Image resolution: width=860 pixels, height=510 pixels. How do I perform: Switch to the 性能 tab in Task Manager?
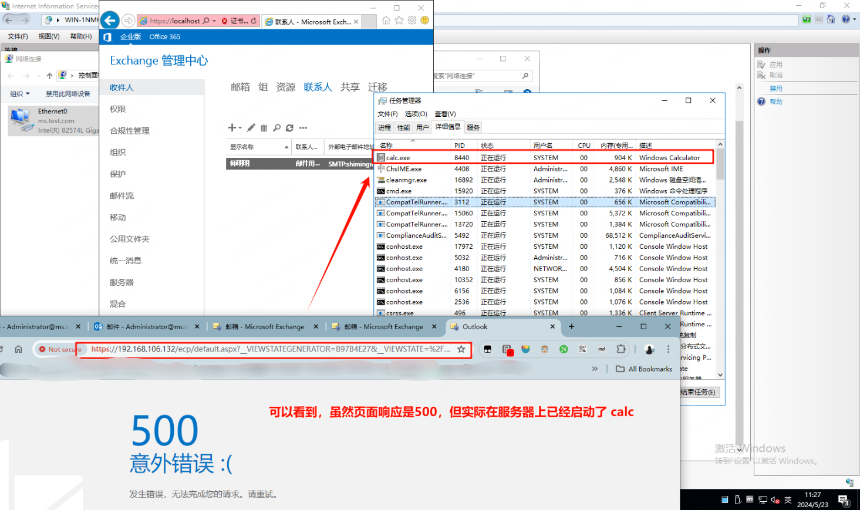(403, 127)
